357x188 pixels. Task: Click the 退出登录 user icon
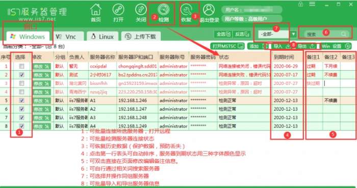coord(209,10)
